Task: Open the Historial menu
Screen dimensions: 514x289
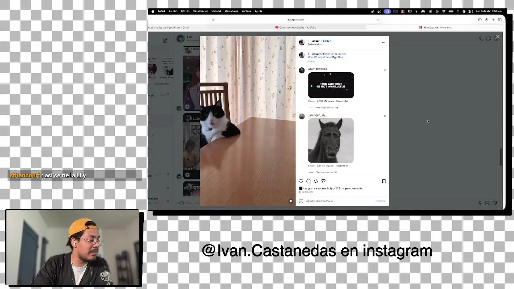Action: pyautogui.click(x=216, y=11)
